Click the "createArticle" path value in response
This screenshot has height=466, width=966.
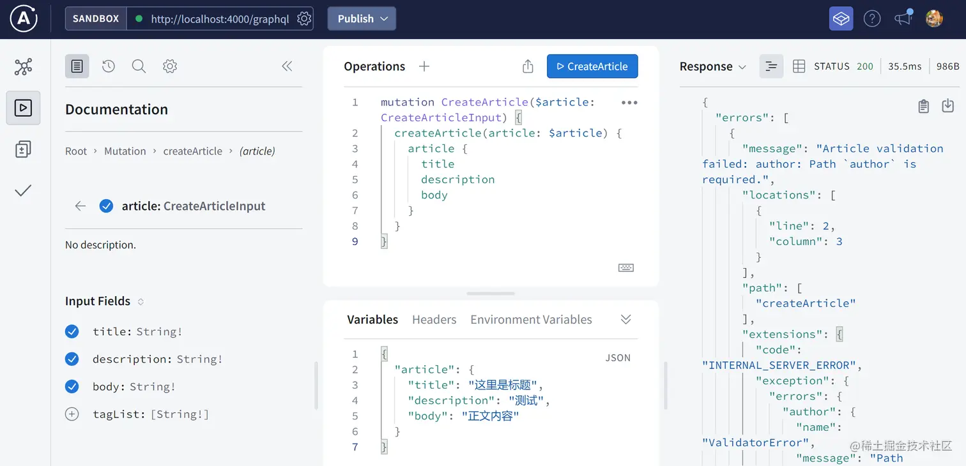click(806, 304)
